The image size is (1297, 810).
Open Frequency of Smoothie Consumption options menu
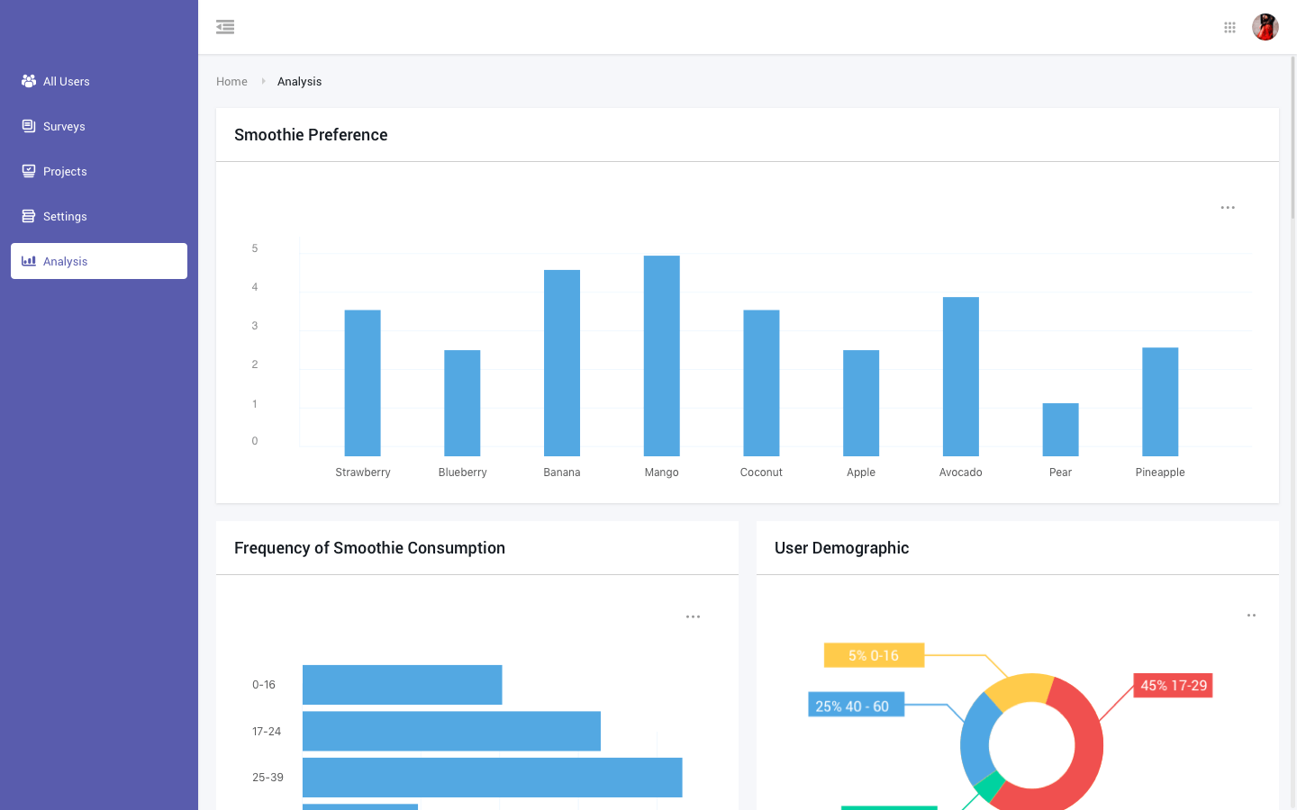click(x=693, y=617)
